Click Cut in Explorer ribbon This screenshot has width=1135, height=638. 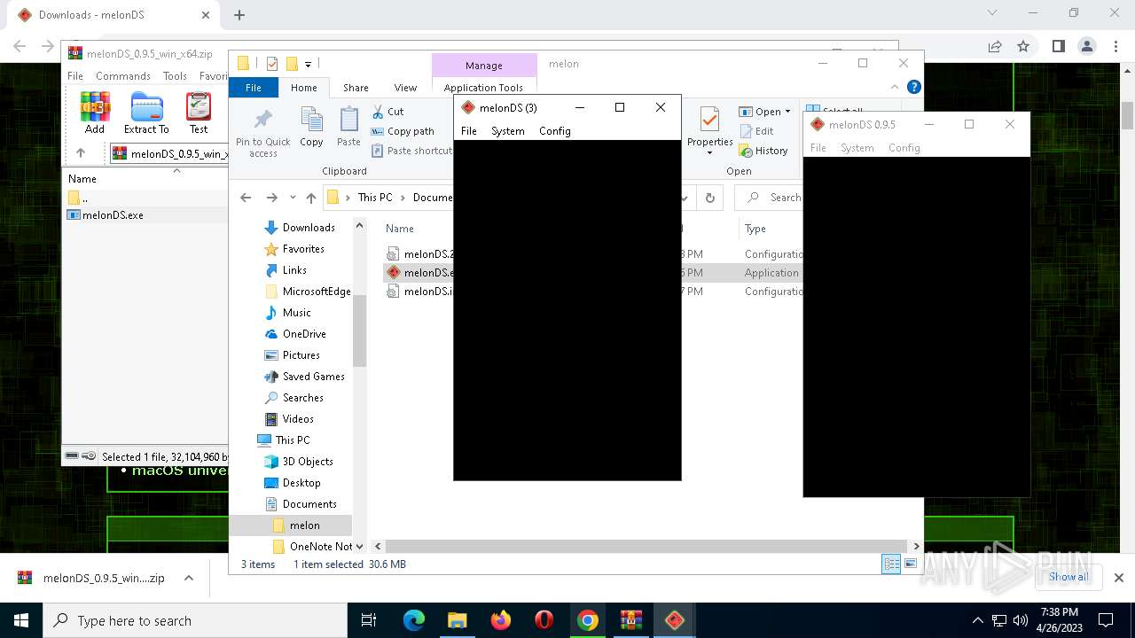click(x=387, y=112)
